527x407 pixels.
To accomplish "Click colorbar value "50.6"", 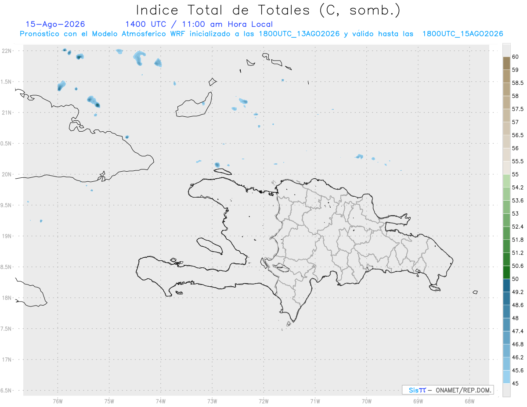I will click(x=517, y=266).
